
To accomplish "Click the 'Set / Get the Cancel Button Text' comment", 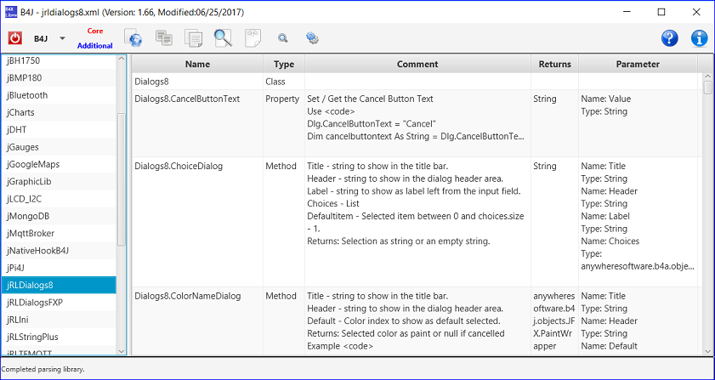I will tap(371, 99).
